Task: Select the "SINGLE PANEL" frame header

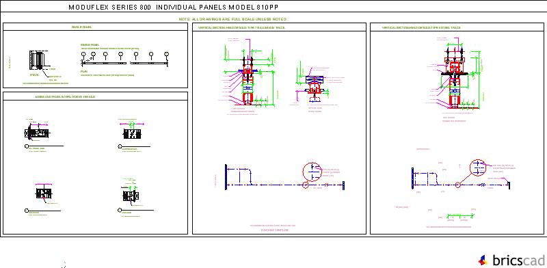Action: click(81, 27)
